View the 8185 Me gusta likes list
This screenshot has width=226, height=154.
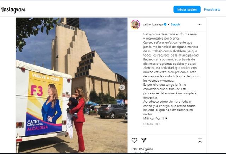click(142, 149)
